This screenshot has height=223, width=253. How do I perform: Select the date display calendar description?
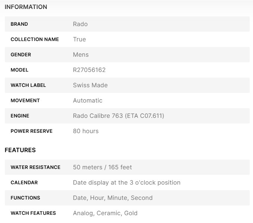tap(126, 182)
